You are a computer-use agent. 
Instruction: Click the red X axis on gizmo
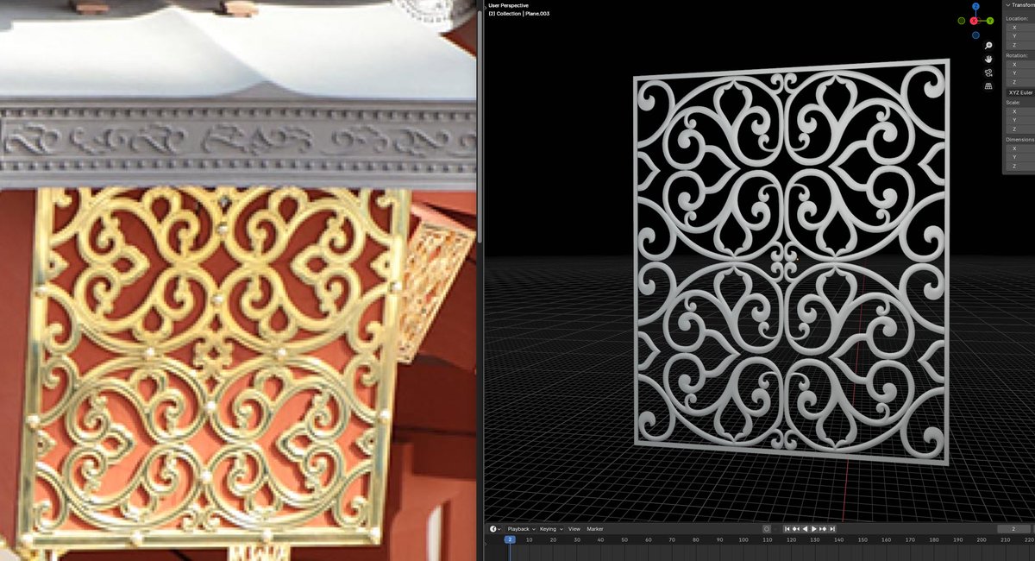click(974, 21)
